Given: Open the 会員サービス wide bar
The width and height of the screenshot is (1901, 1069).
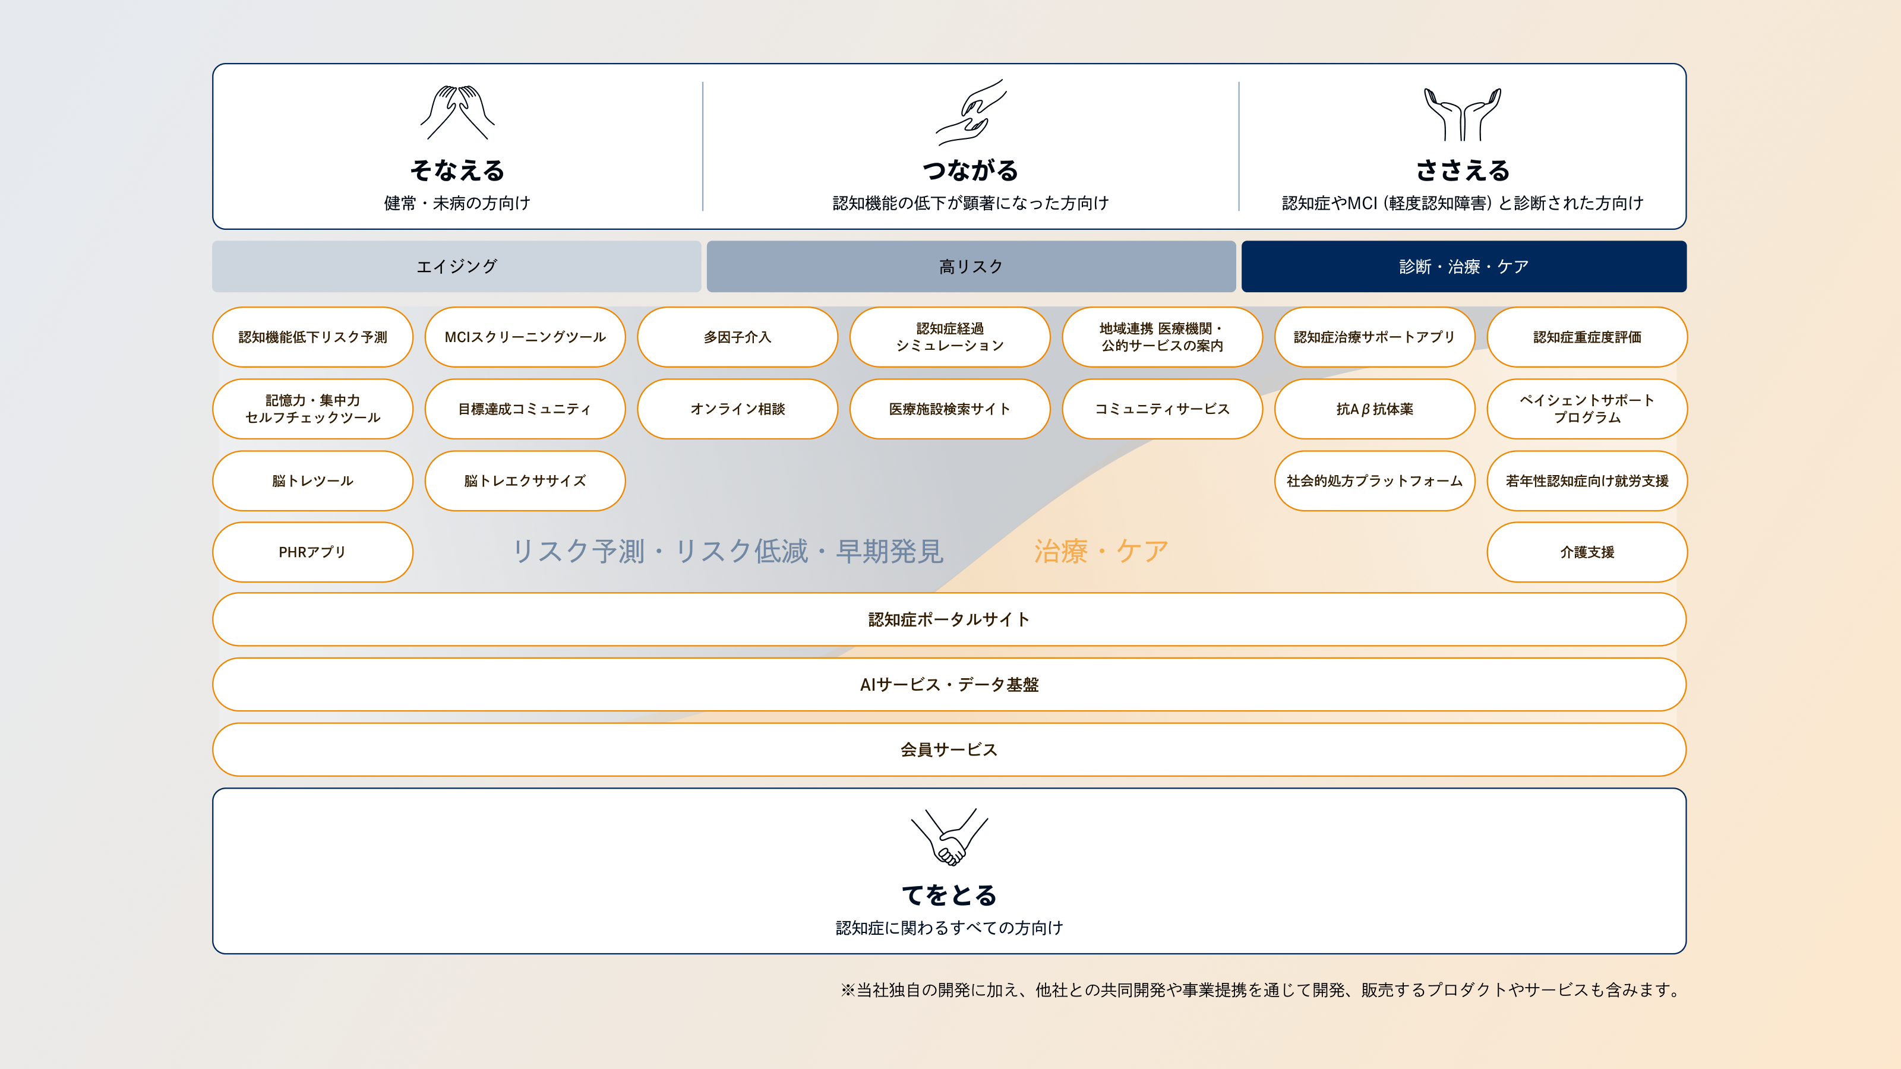Looking at the screenshot, I should 949,749.
